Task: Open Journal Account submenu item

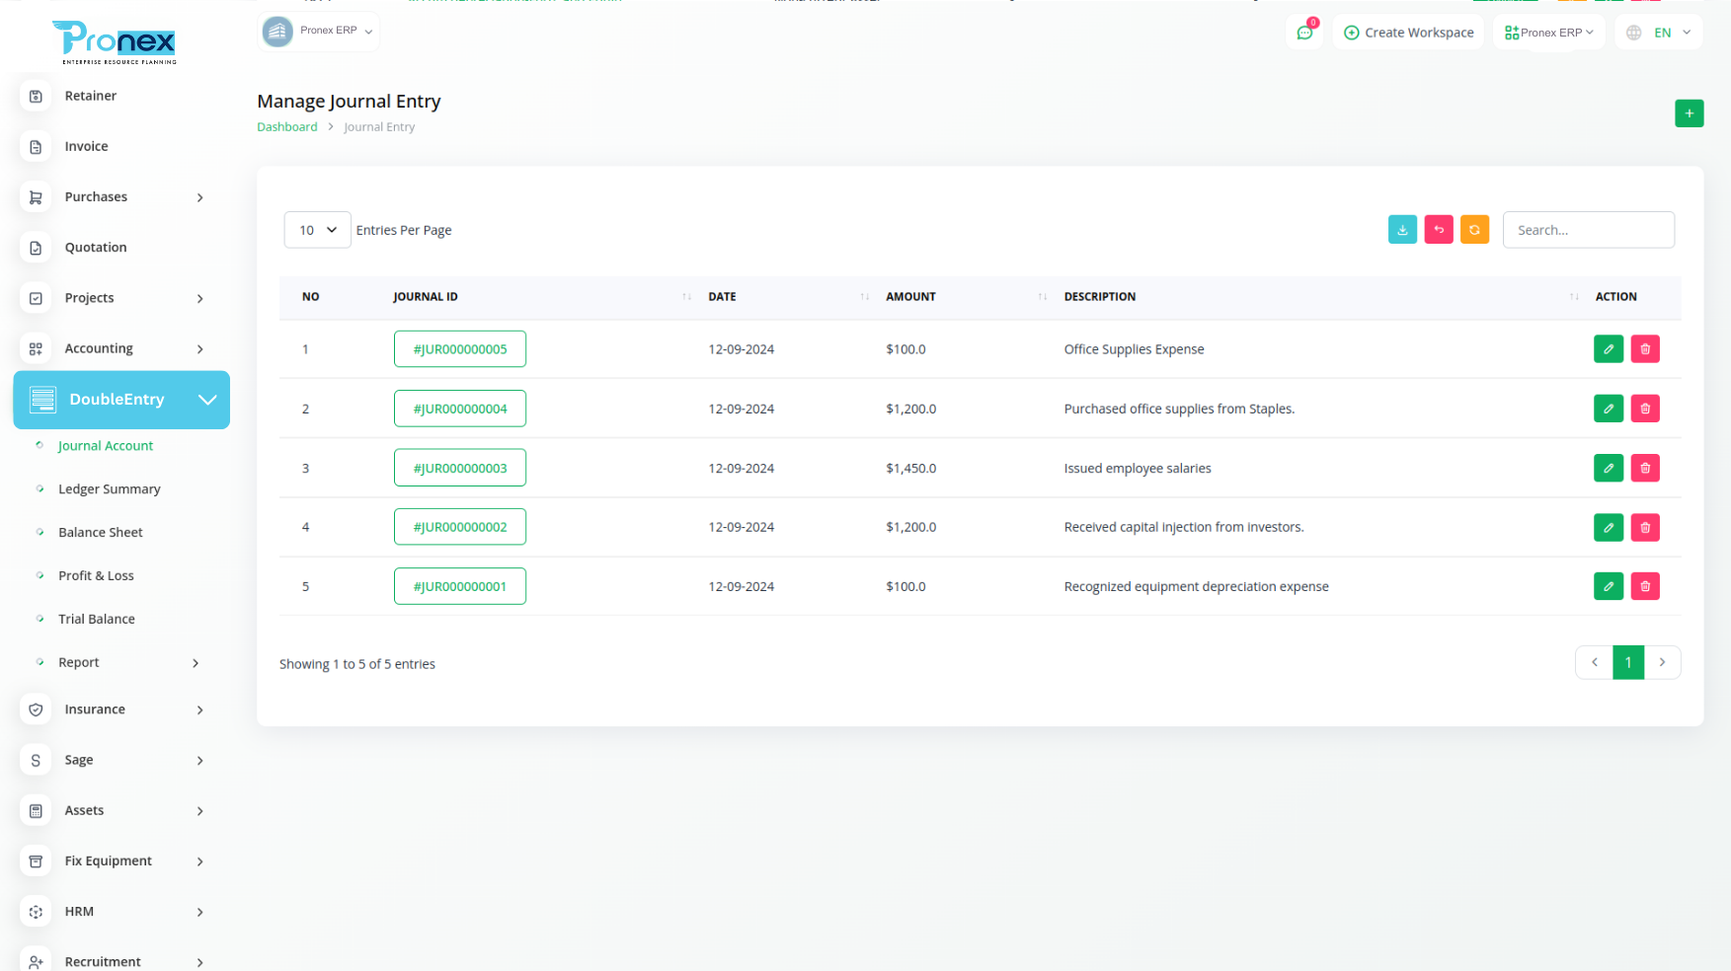Action: [x=106, y=446]
